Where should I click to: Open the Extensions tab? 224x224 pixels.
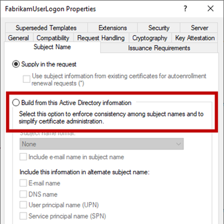113,28
